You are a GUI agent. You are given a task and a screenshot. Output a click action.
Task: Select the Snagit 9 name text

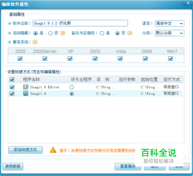[x=38, y=94]
